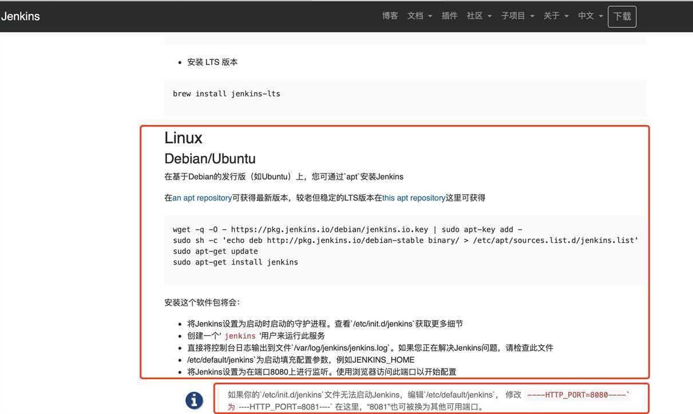
Task: Click the '/var/log/jenkins/jenkins.log' bullet line
Action: tap(370, 348)
